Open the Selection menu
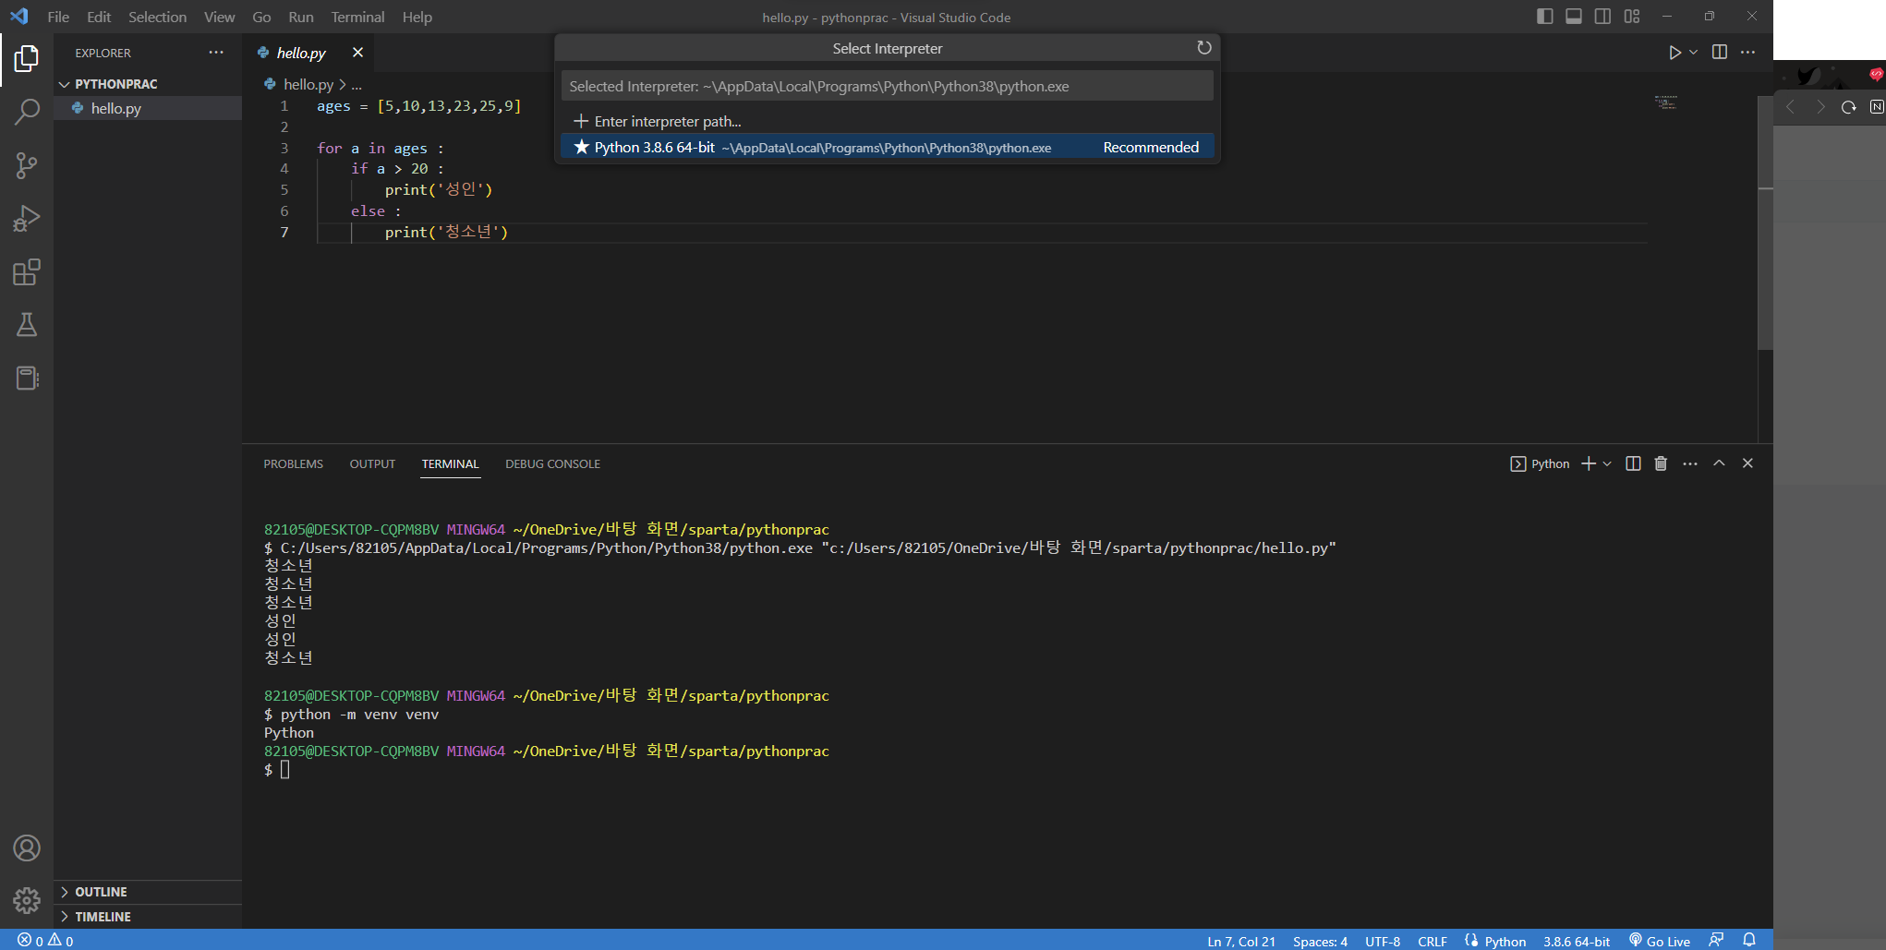1886x950 pixels. (157, 17)
